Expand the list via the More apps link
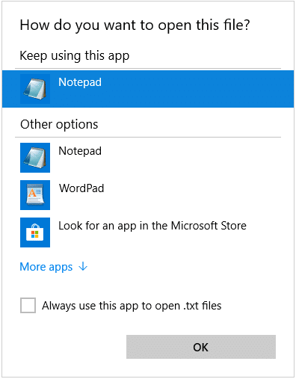The width and height of the screenshot is (296, 379). (46, 267)
